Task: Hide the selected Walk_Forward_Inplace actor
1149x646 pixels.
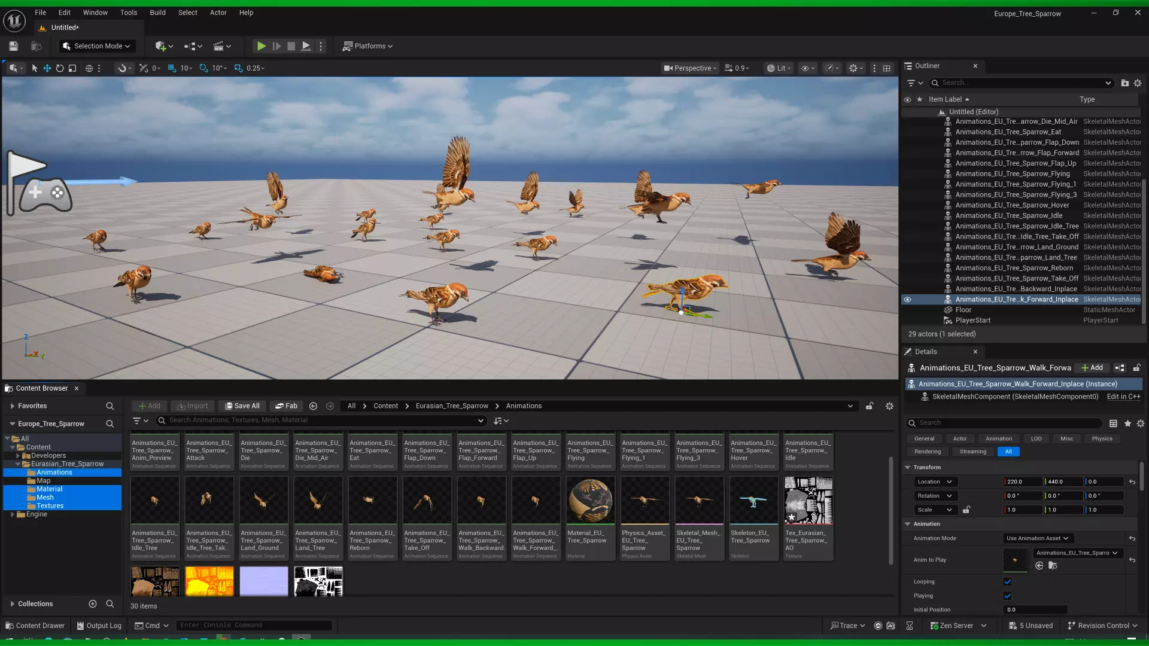Action: (907, 300)
